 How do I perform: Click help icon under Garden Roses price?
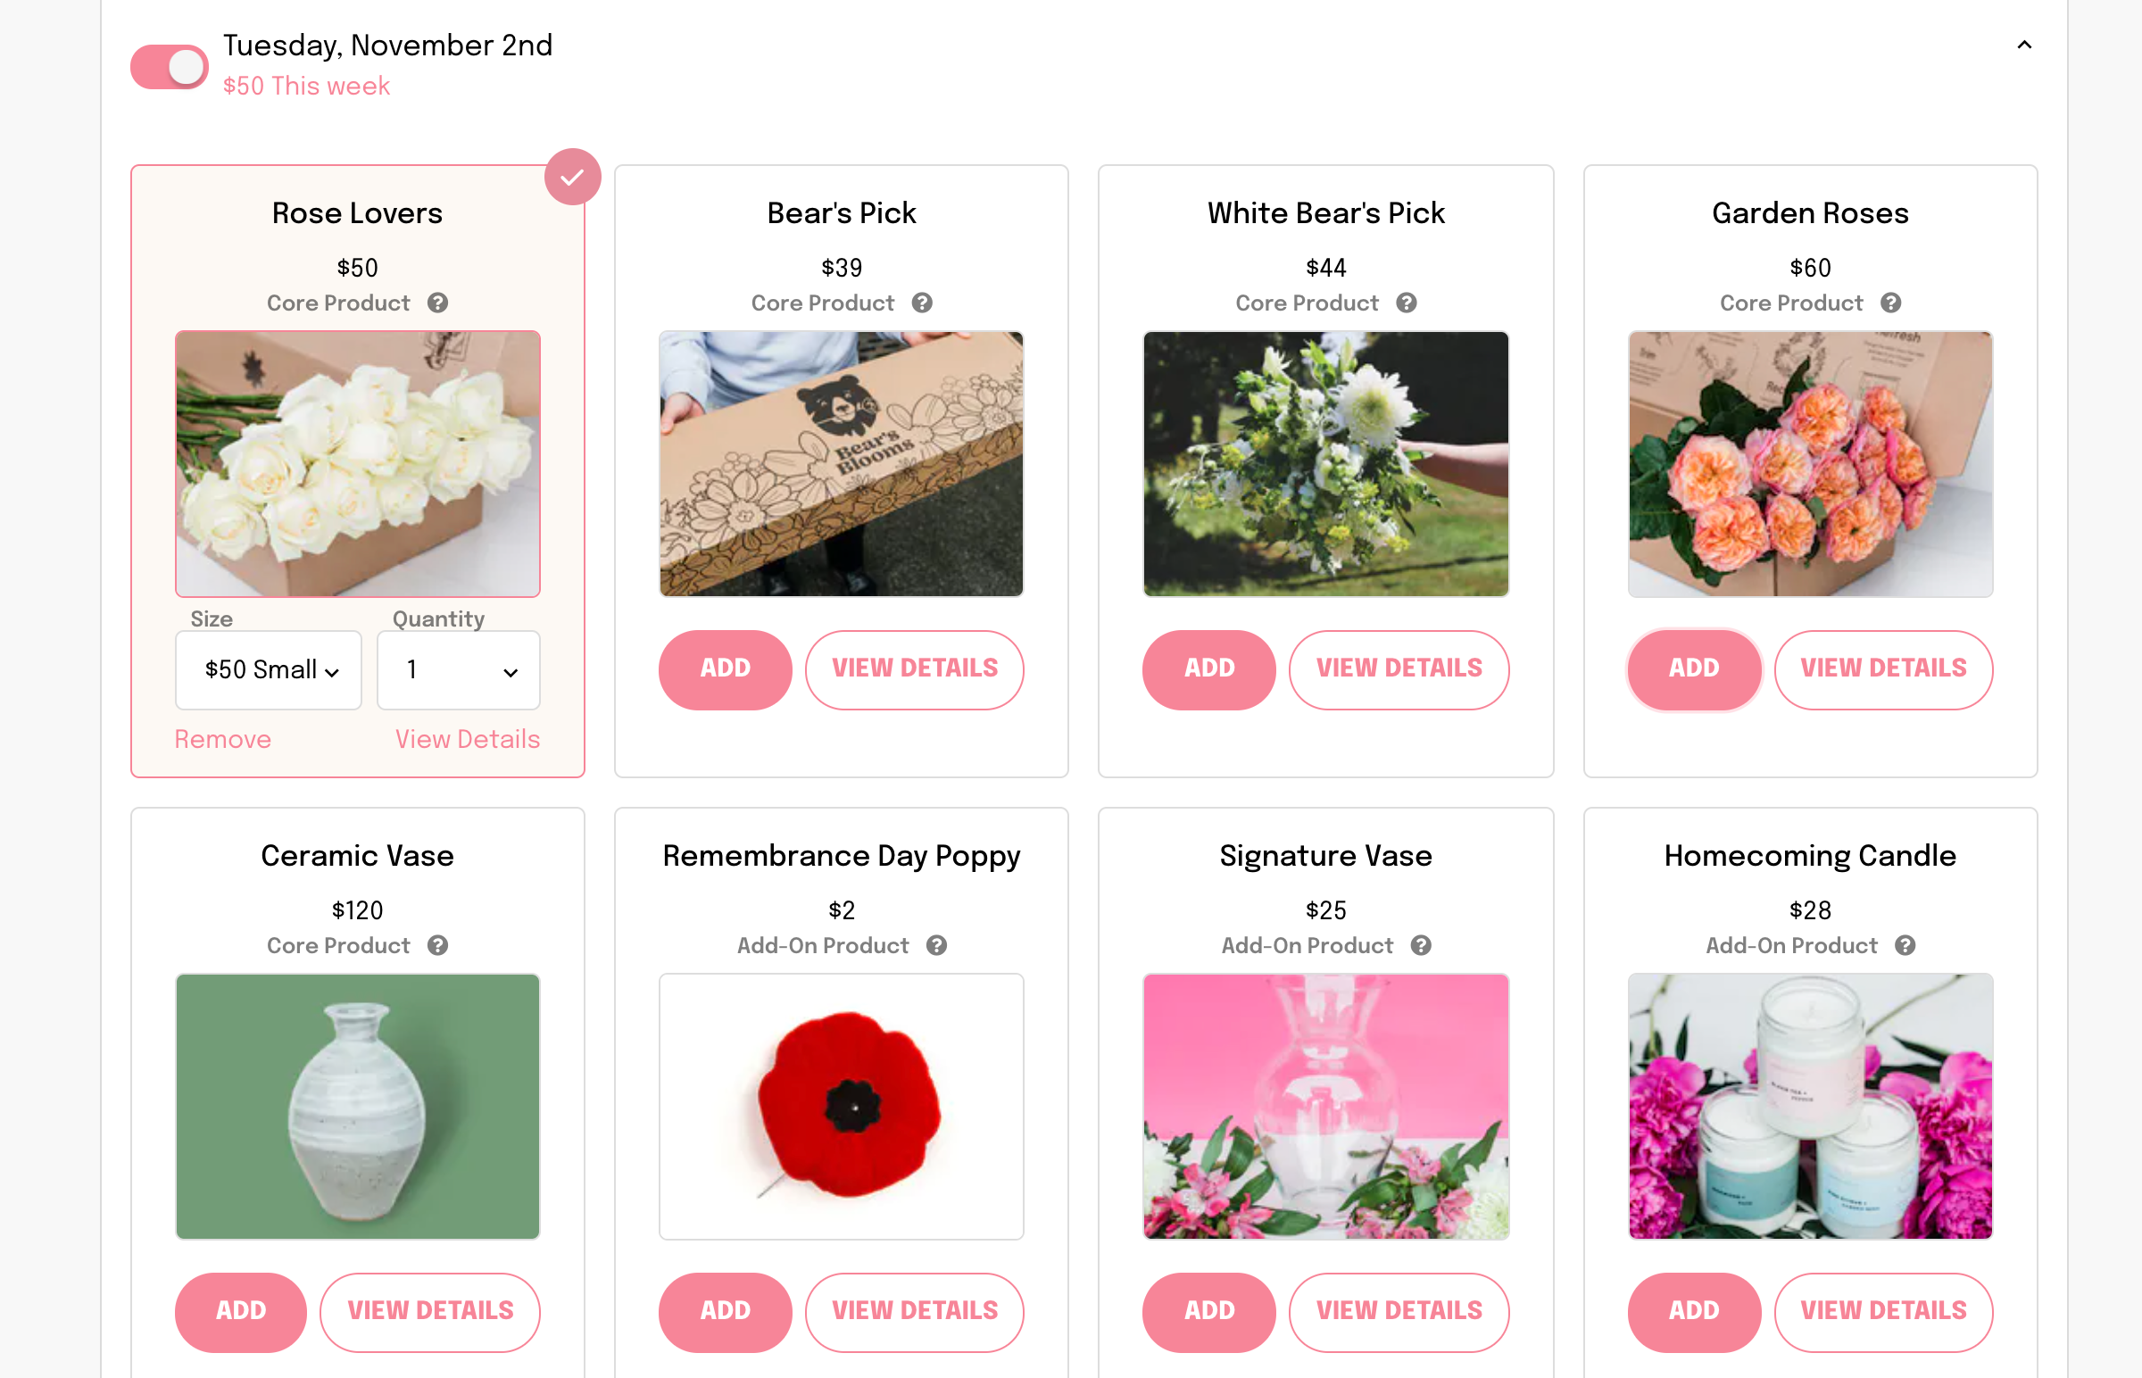[1890, 303]
